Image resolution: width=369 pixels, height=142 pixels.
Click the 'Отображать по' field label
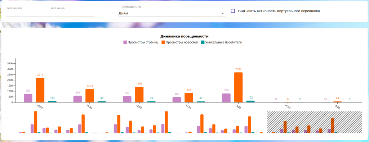click(131, 7)
